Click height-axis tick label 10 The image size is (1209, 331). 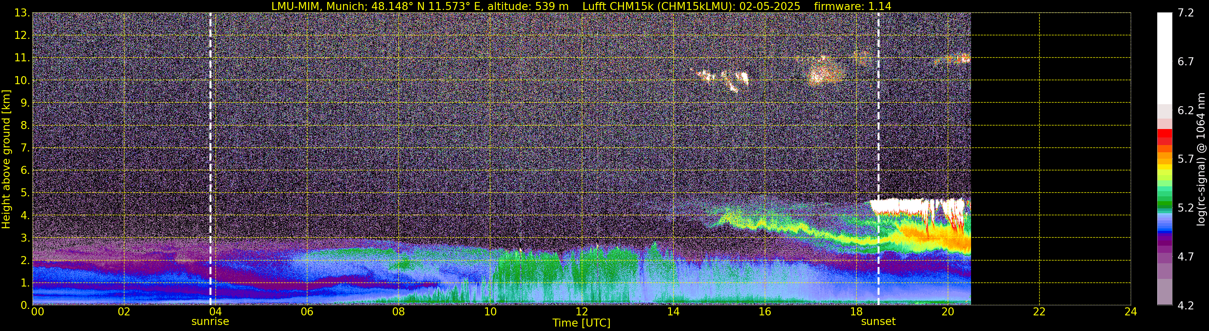(x=22, y=81)
